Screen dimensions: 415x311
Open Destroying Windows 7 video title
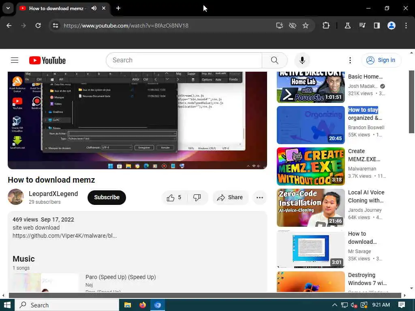click(367, 279)
